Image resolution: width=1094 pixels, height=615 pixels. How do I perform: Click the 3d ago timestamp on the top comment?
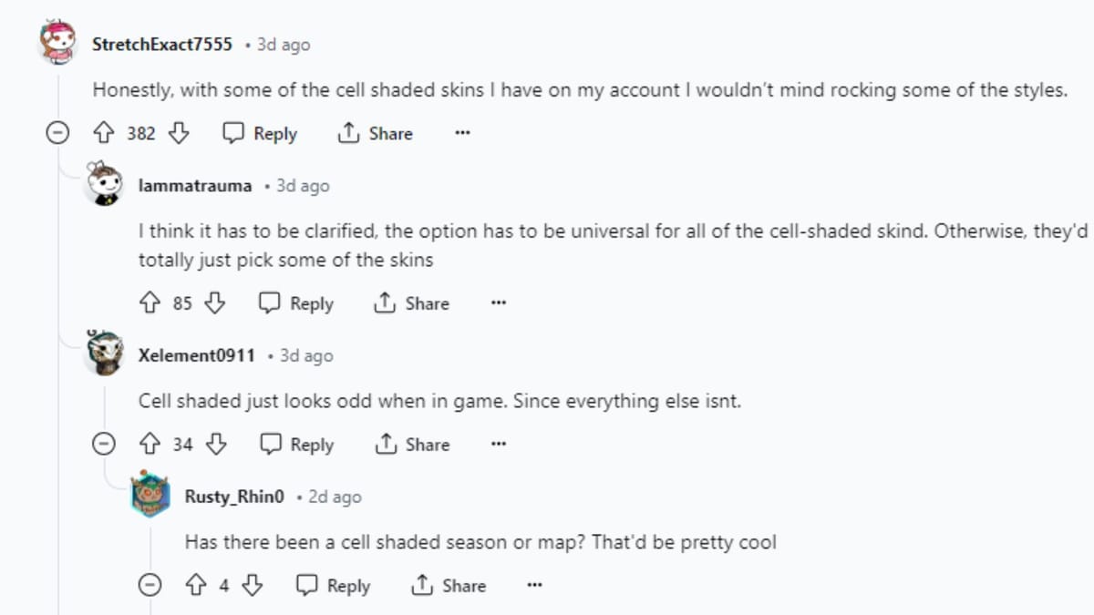(x=282, y=44)
